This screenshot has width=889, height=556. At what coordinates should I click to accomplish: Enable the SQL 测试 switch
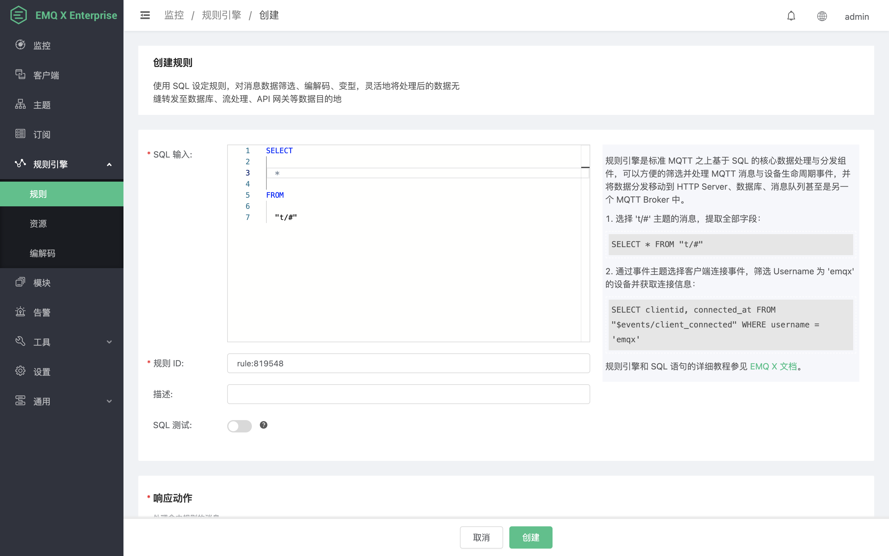(x=239, y=426)
